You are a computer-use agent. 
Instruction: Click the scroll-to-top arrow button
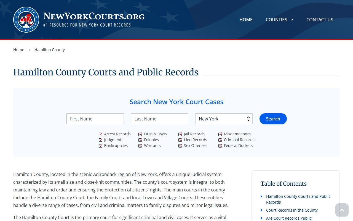coord(342,210)
